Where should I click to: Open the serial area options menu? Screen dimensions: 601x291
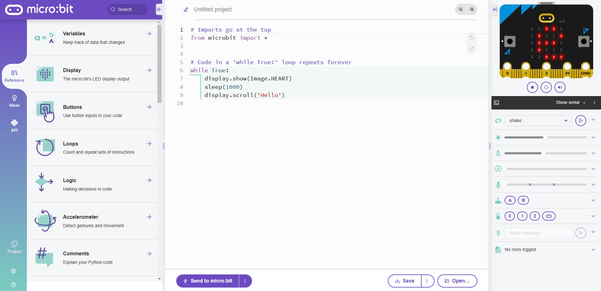click(x=594, y=102)
